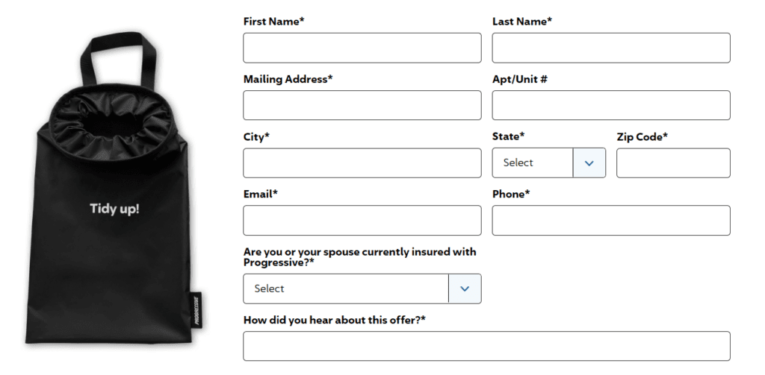Click the First Name text field

click(x=362, y=48)
